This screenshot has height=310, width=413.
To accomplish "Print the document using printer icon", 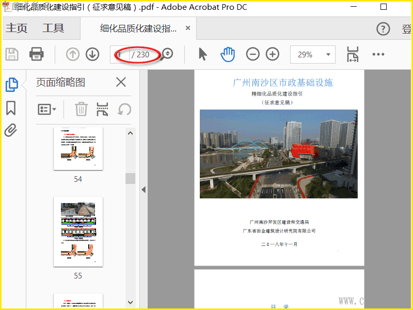I will point(36,54).
